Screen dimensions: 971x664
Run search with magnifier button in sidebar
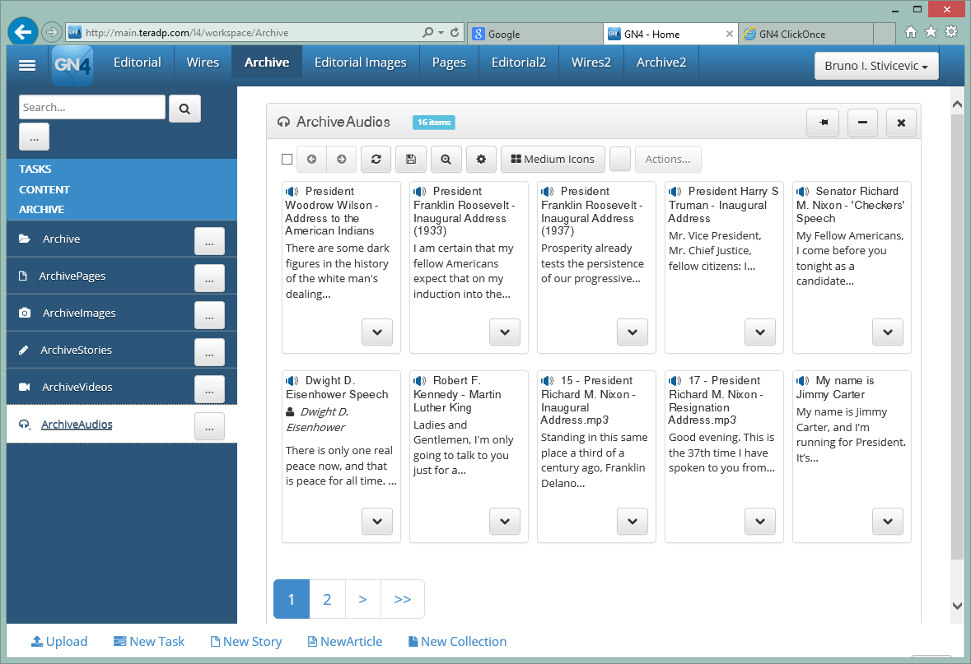[x=184, y=109]
